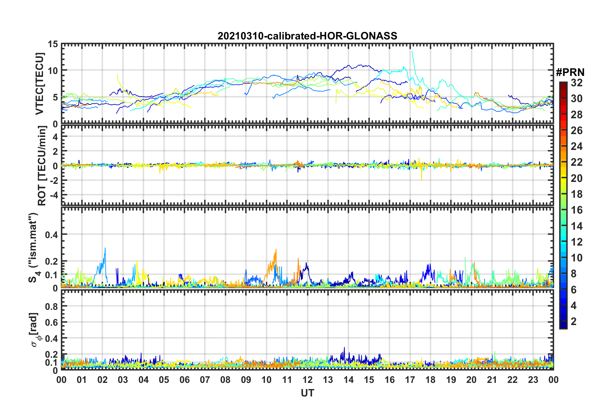Click the colorbar tick label 20

(577, 178)
